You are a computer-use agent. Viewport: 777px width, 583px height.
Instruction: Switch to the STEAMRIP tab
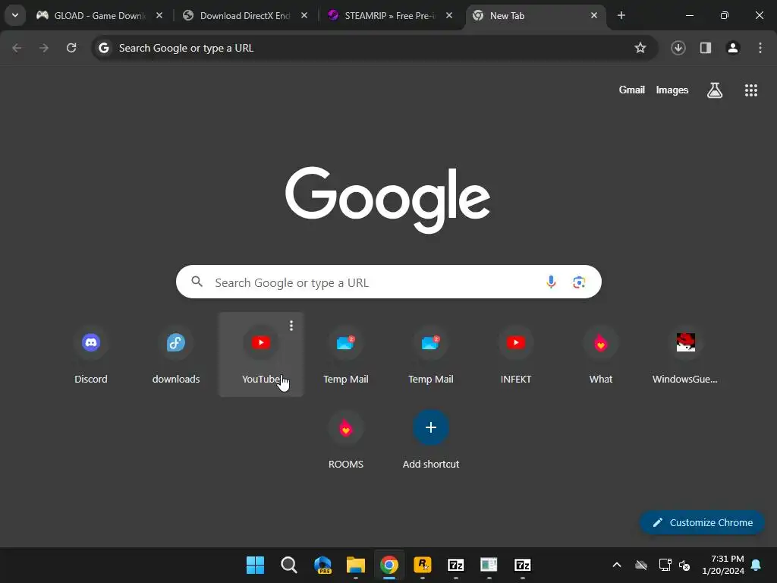[390, 16]
